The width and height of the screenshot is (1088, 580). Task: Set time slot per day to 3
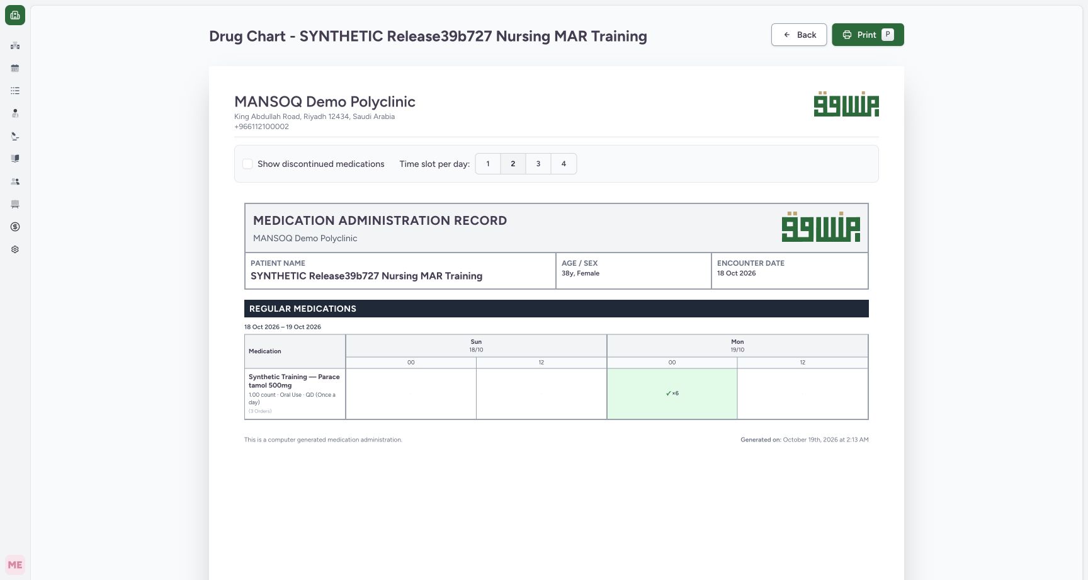(x=538, y=164)
